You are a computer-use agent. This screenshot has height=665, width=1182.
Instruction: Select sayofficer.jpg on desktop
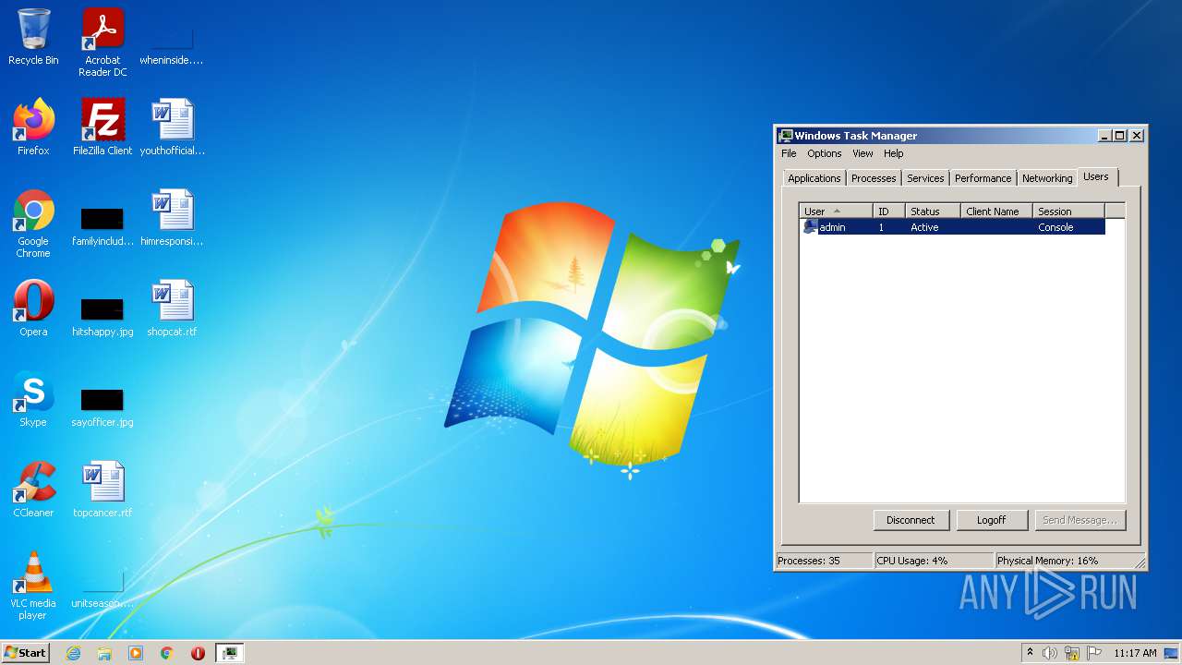tap(103, 406)
